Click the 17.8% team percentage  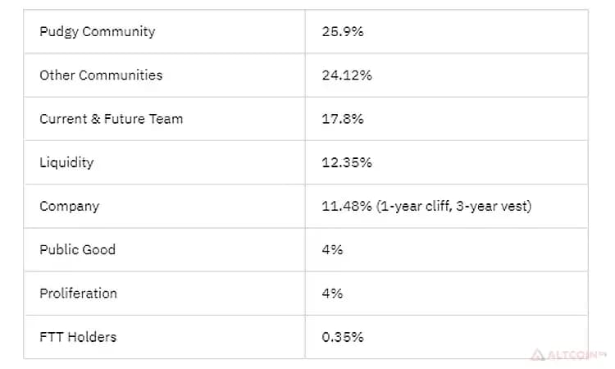tap(343, 119)
